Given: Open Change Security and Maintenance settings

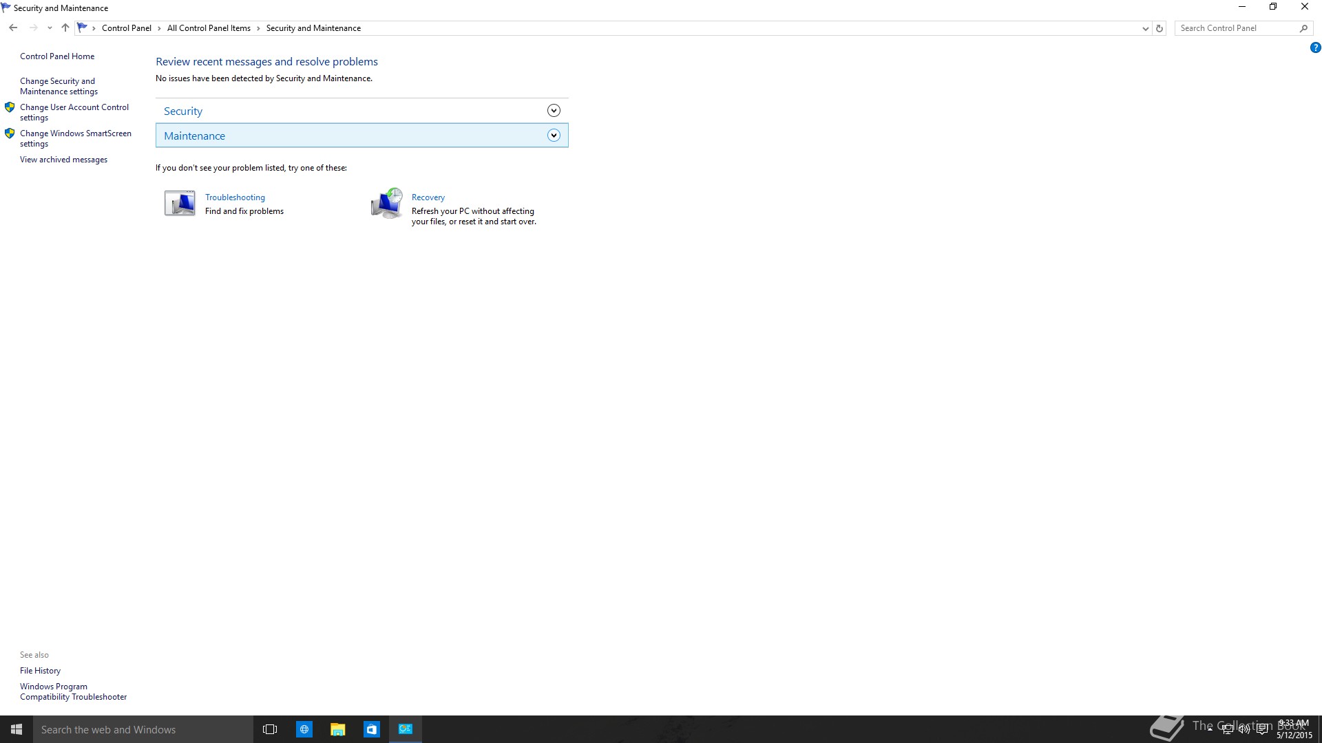Looking at the screenshot, I should click(x=59, y=86).
